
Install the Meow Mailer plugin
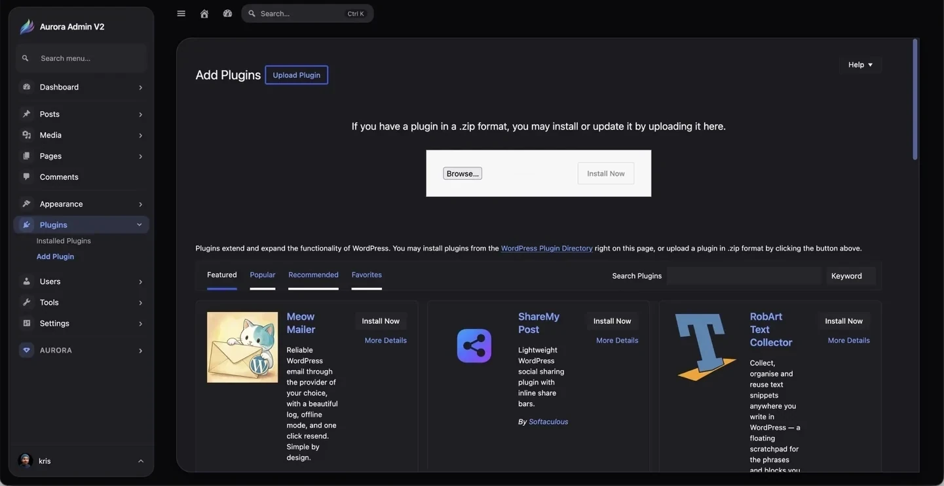(381, 321)
